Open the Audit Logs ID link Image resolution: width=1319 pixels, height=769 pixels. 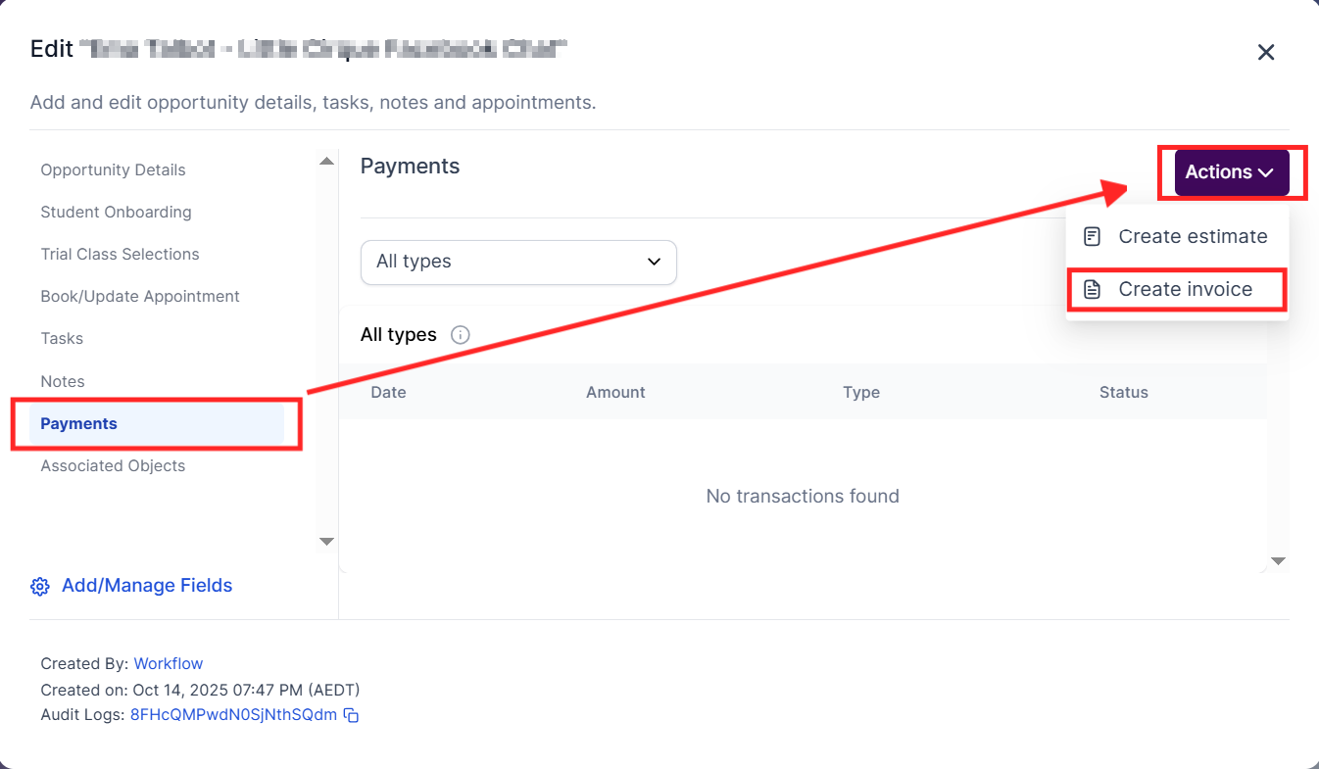coord(233,714)
